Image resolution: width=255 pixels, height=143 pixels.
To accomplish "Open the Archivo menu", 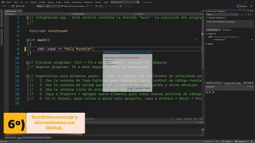I will [8, 2].
